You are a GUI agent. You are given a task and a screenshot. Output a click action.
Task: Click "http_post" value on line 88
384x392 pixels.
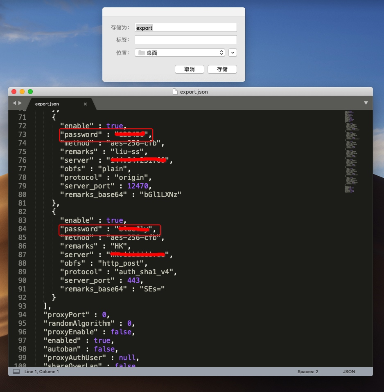(x=121, y=263)
